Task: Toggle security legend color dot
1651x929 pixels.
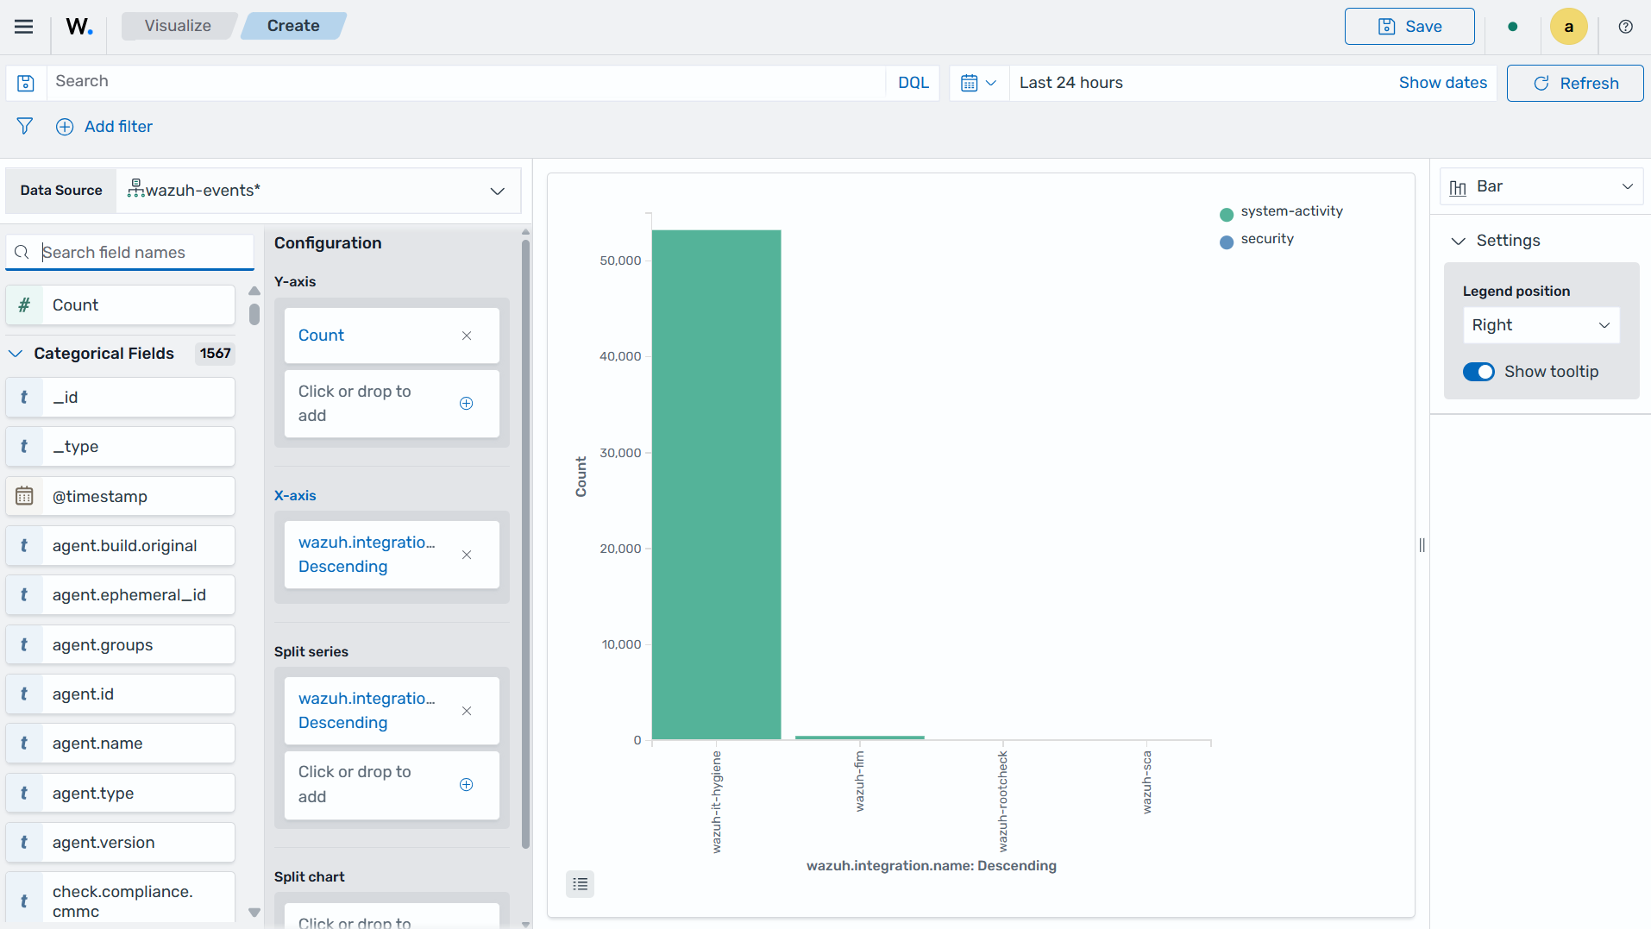Action: click(1227, 242)
